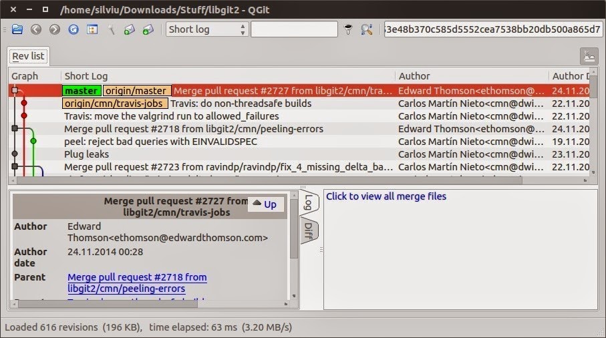Open the file tree view icon
Viewport: 606px width, 338px height.
click(x=92, y=29)
